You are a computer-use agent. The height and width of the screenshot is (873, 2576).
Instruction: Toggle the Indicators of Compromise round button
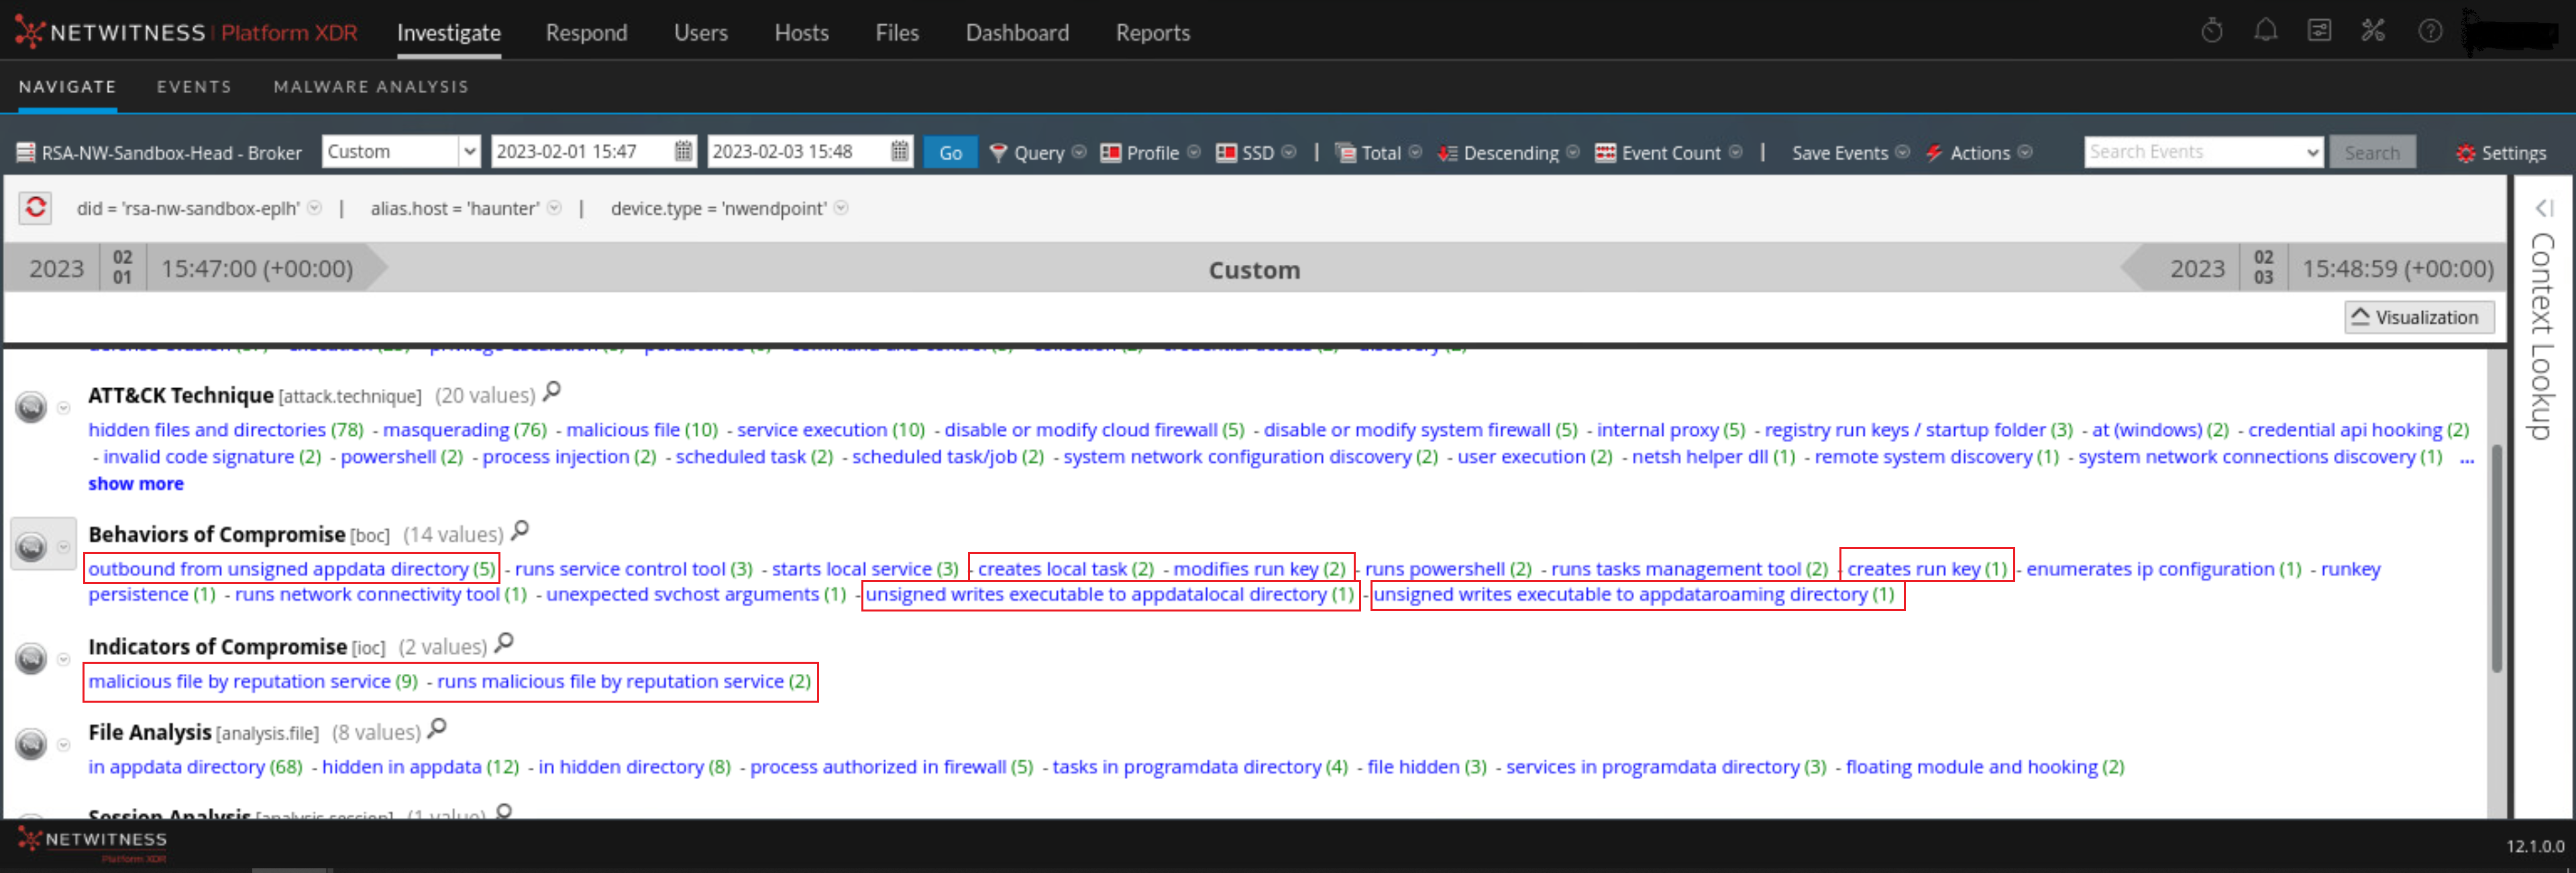pos(32,658)
